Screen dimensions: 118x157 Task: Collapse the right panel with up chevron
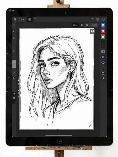pyautogui.click(x=103, y=46)
